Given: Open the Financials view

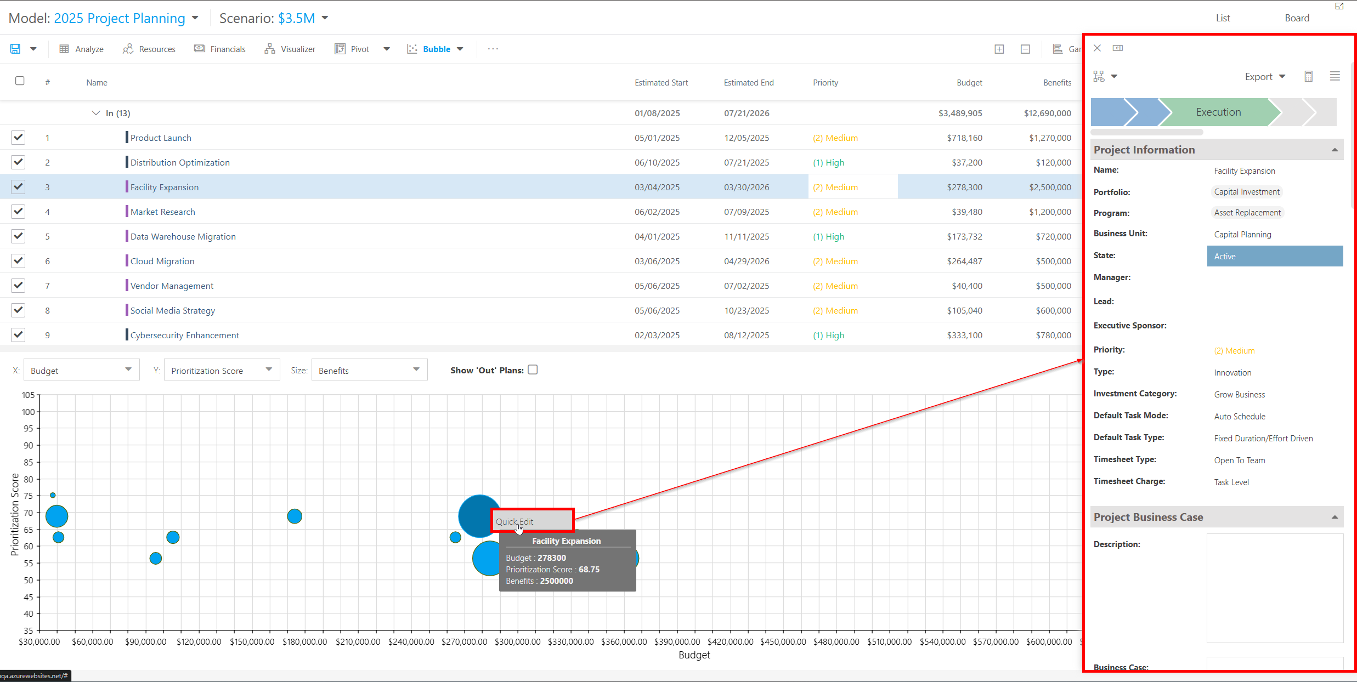Looking at the screenshot, I should [x=219, y=49].
